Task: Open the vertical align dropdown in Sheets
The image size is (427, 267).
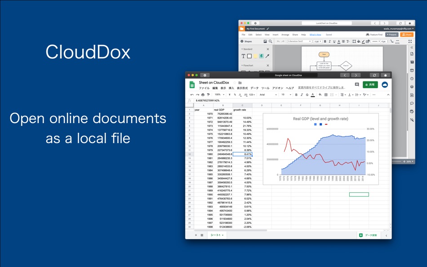Action: coord(351,95)
